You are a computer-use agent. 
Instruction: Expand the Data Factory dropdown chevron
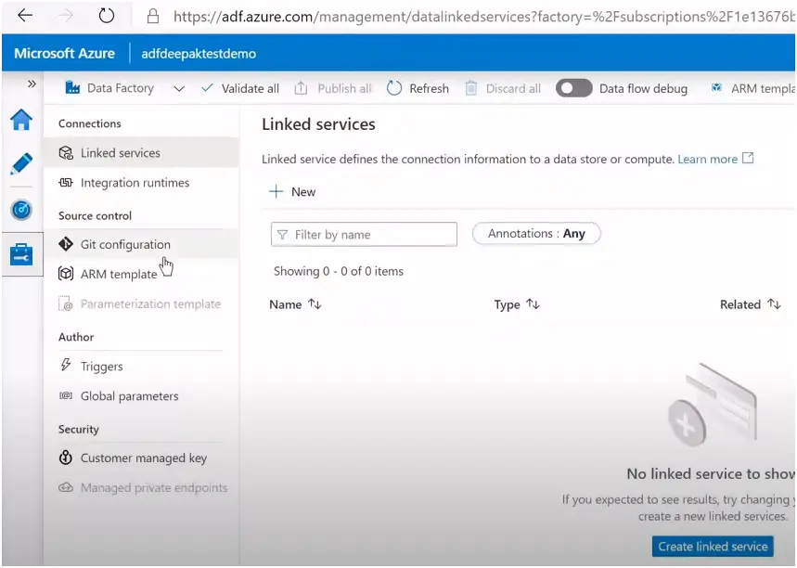point(179,89)
